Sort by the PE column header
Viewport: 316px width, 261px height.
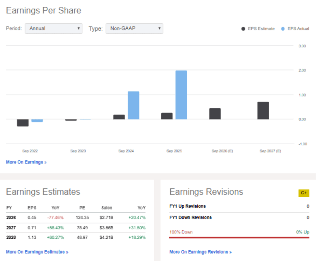tap(82, 208)
